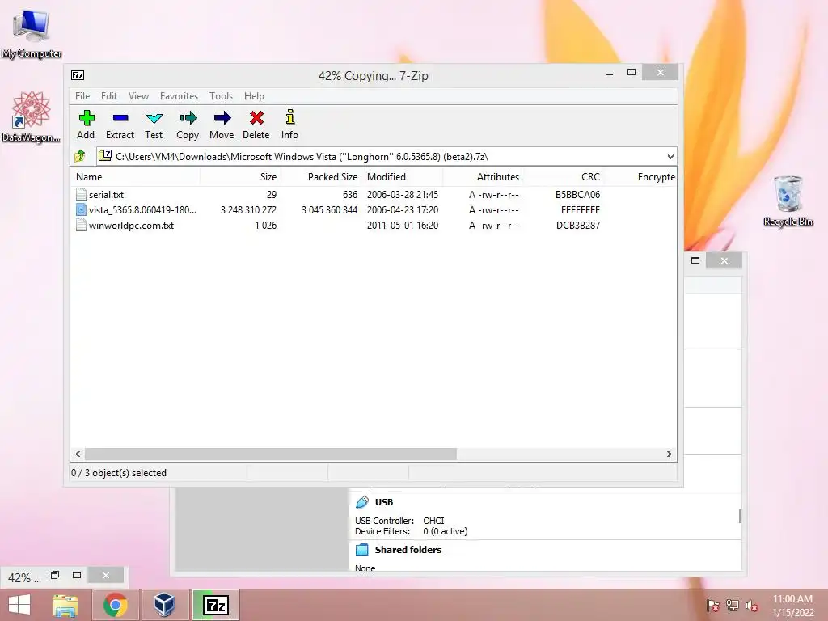Image resolution: width=828 pixels, height=621 pixels.
Task: Sort by Attributes column header
Action: (483, 177)
